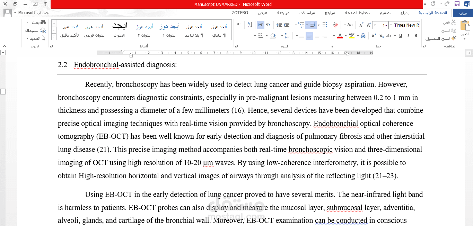The width and height of the screenshot is (473, 226).
Task: Expand the bullets library dropdown arrow
Action: pyautogui.click(x=319, y=25)
